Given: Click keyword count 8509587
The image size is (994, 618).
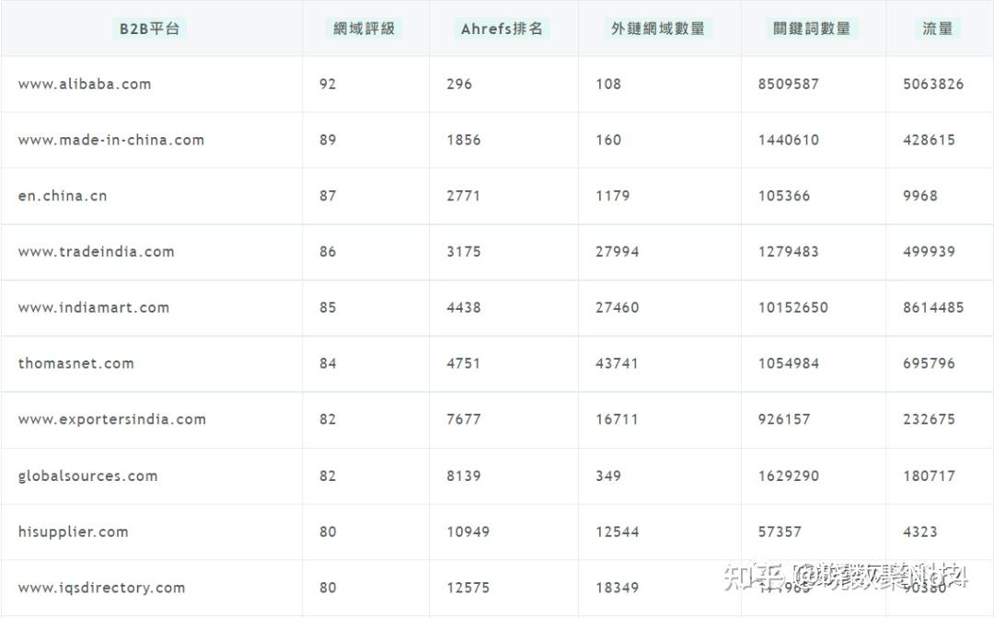Looking at the screenshot, I should [788, 85].
